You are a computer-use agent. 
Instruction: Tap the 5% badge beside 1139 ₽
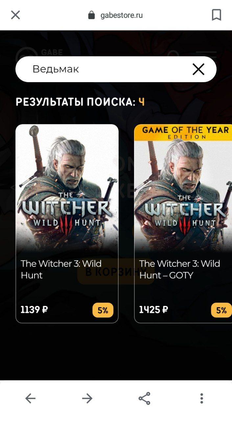103,310
